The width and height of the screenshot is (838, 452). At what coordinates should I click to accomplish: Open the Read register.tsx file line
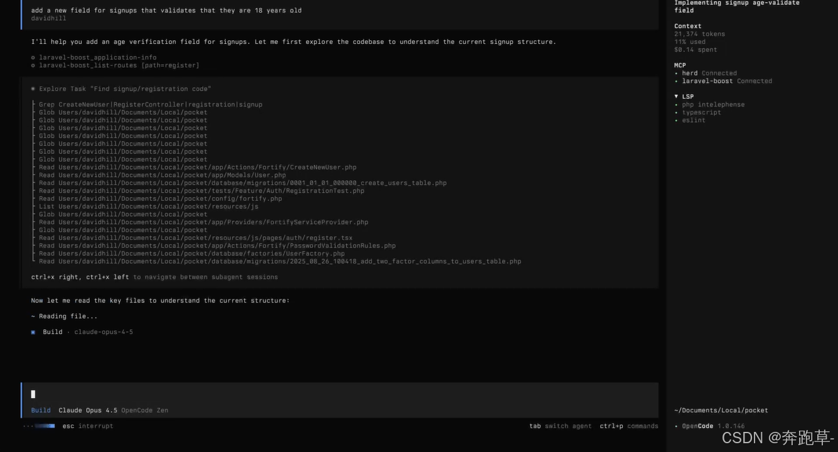tap(195, 238)
